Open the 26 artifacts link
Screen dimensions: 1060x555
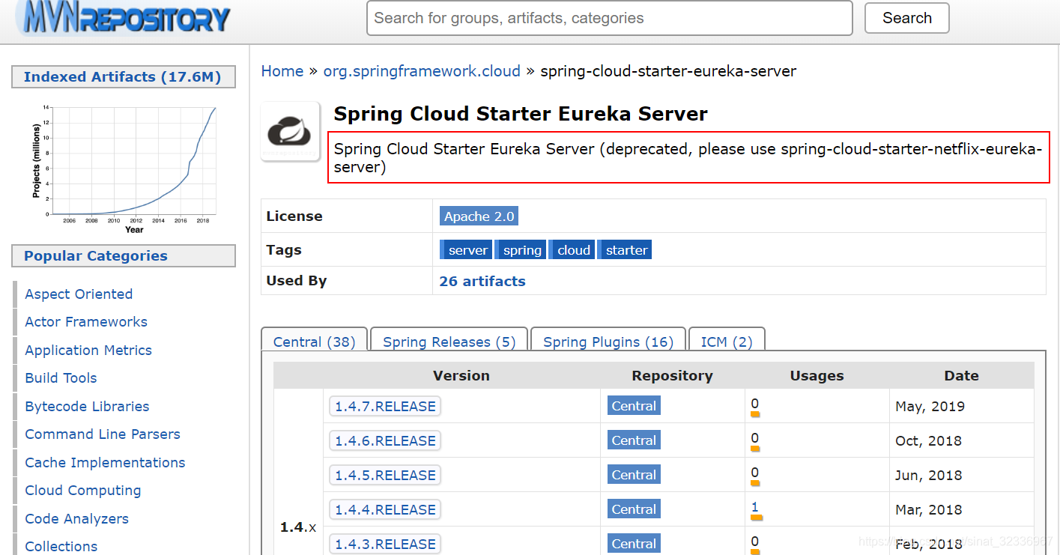click(482, 282)
